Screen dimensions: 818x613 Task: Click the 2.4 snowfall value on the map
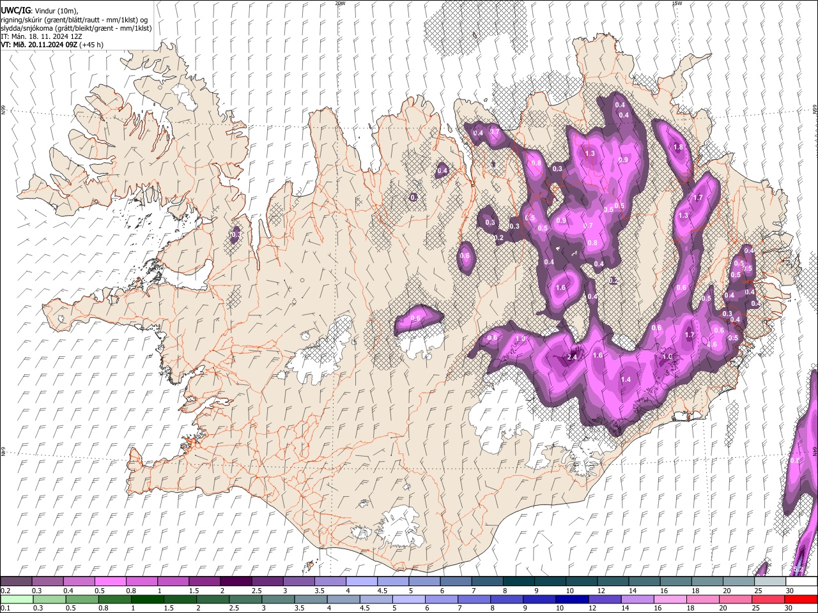click(572, 357)
